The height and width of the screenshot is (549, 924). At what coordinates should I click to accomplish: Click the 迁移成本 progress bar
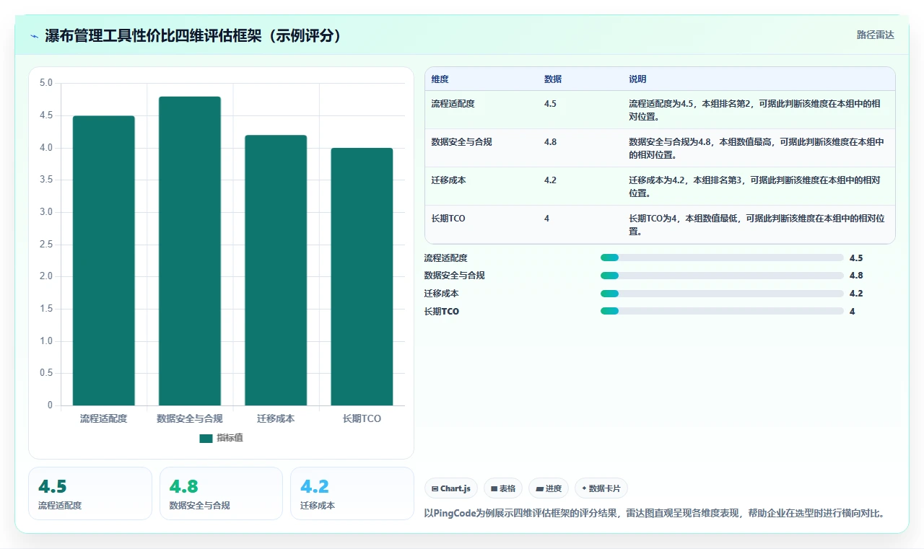[722, 294]
